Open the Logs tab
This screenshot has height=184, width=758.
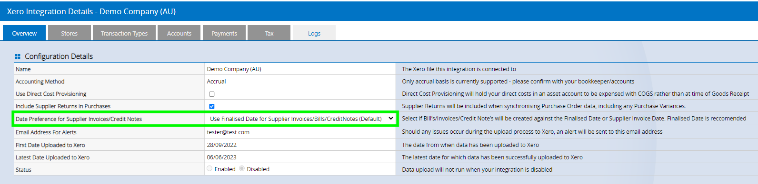pyautogui.click(x=314, y=33)
